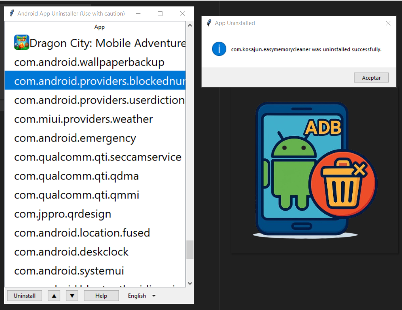402x310 pixels.
Task: Click feather icon in App Uninstalled title bar
Action: point(209,23)
